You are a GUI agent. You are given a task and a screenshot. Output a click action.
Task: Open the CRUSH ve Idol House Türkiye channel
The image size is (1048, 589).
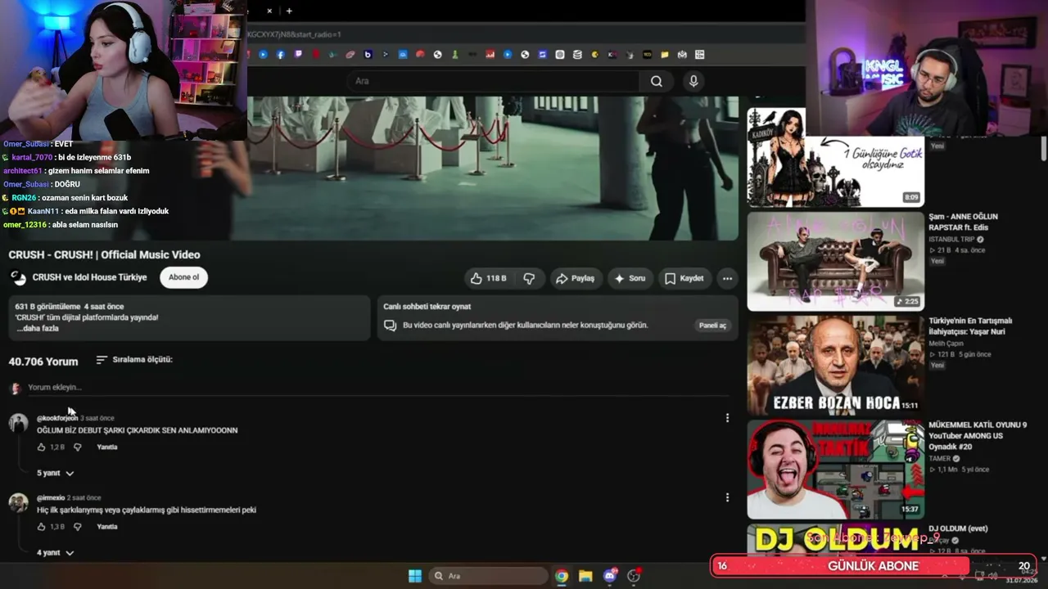coord(89,277)
